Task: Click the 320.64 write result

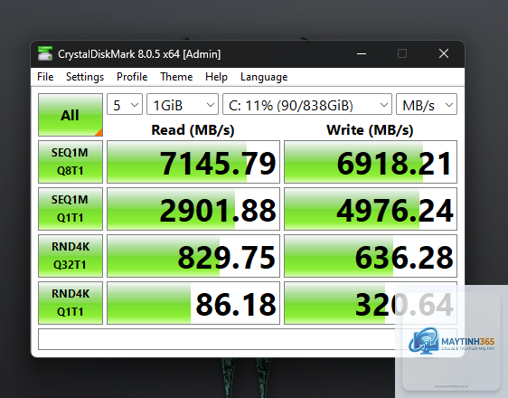Action: tap(371, 303)
